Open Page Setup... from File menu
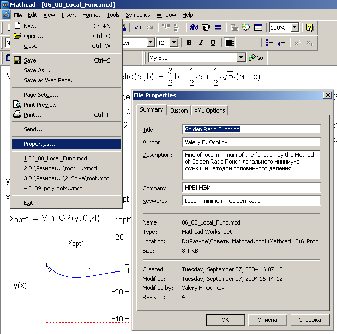 coord(67,95)
